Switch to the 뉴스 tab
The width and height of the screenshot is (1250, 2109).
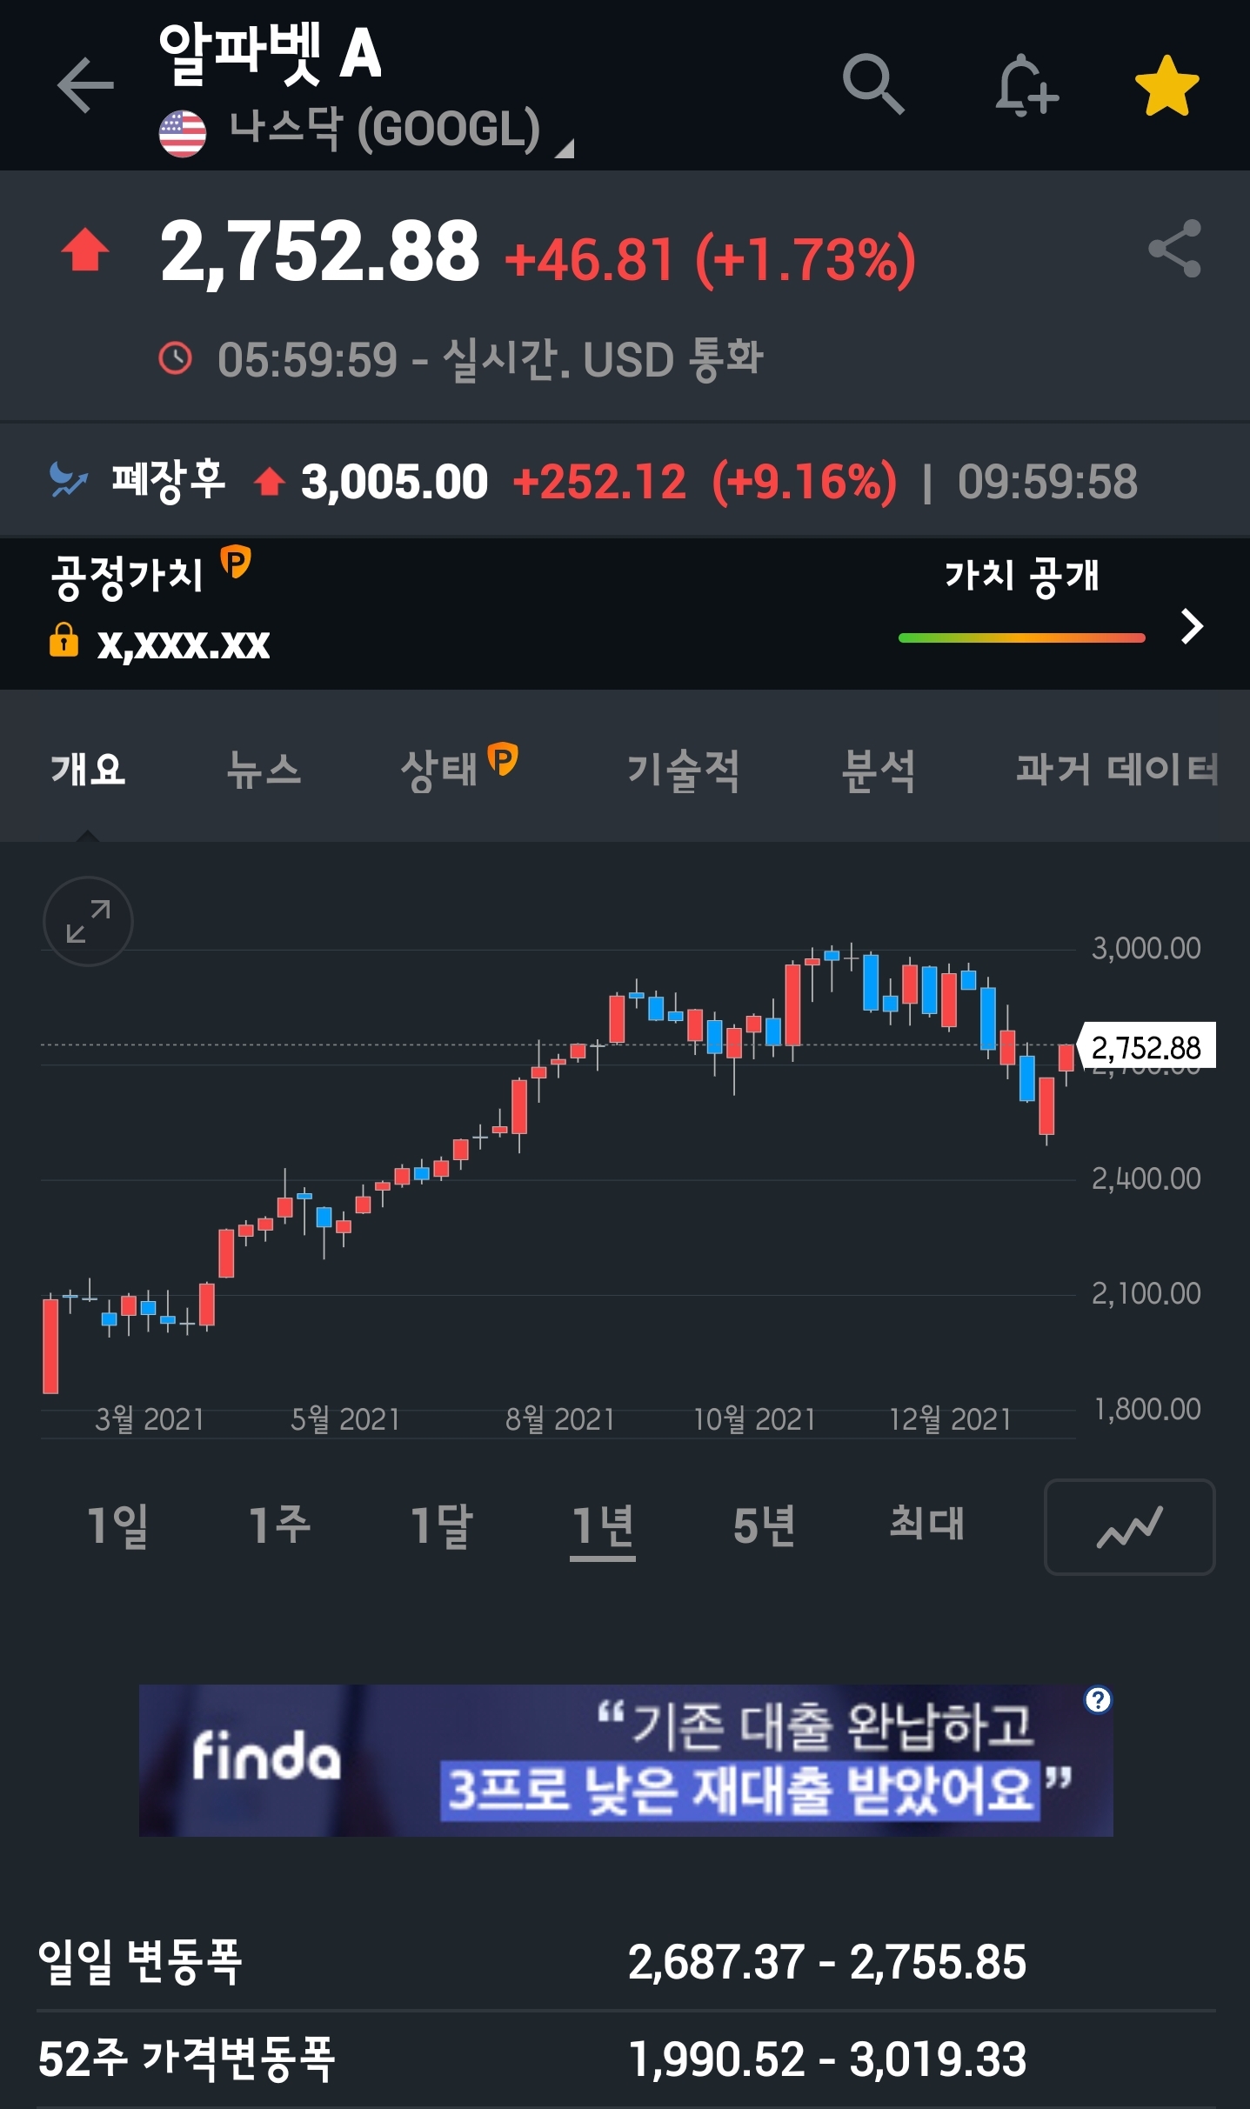[264, 770]
